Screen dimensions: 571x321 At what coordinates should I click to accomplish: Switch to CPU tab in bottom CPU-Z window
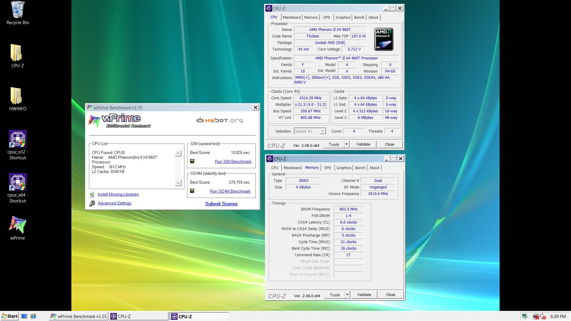274,168
